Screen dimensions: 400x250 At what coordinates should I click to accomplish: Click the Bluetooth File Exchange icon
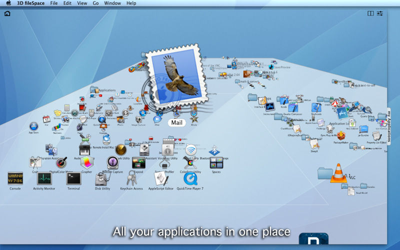(214, 150)
